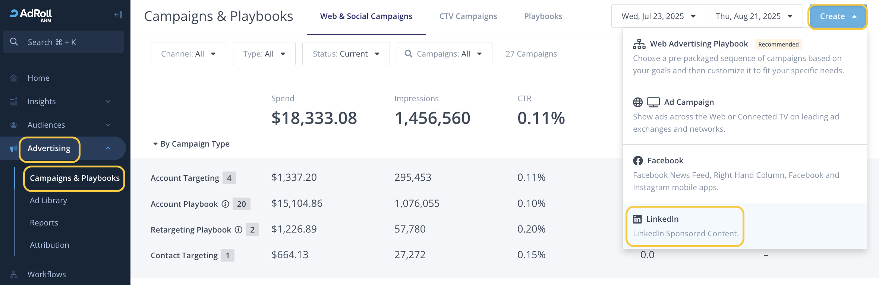This screenshot has height=285, width=879.
Task: Open the Channel filter dropdown
Action: 188,54
